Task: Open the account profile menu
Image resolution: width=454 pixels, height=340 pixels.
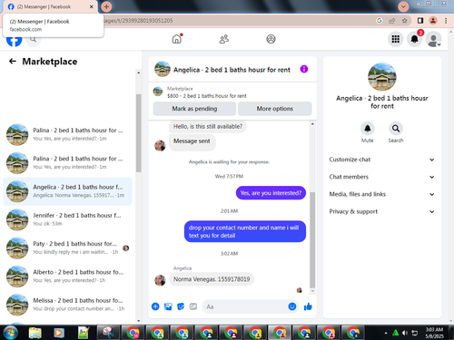Action: tap(433, 39)
